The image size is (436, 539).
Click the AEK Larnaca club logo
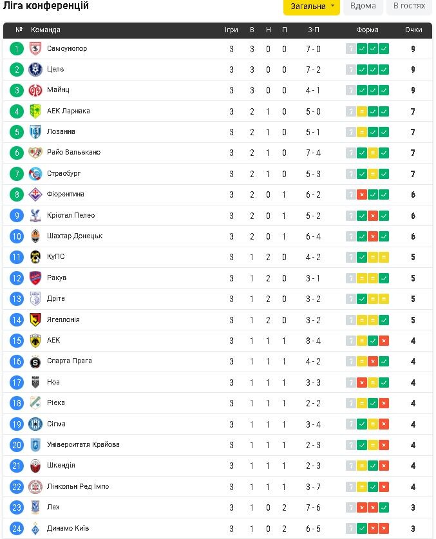(x=35, y=111)
